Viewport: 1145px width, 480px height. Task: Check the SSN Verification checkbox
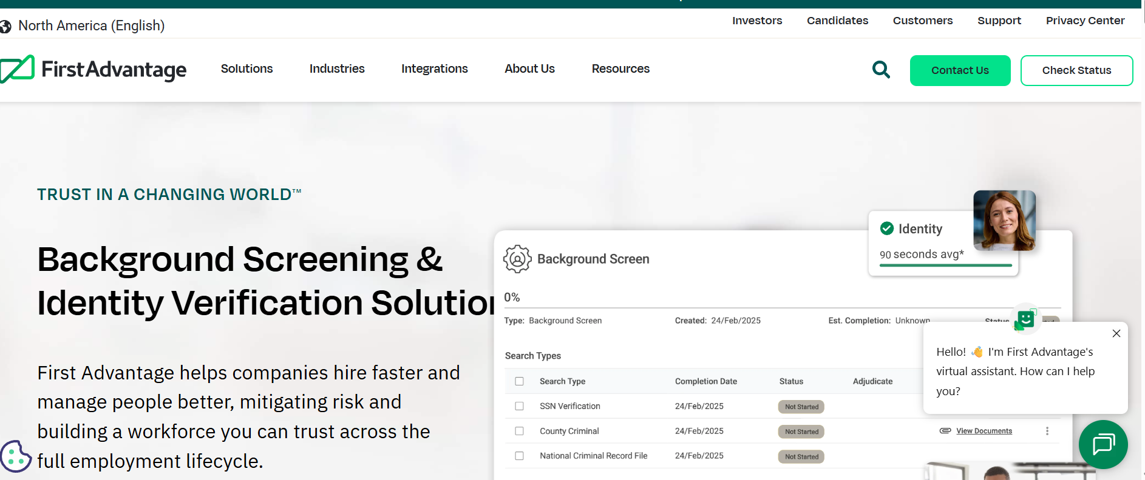tap(519, 406)
